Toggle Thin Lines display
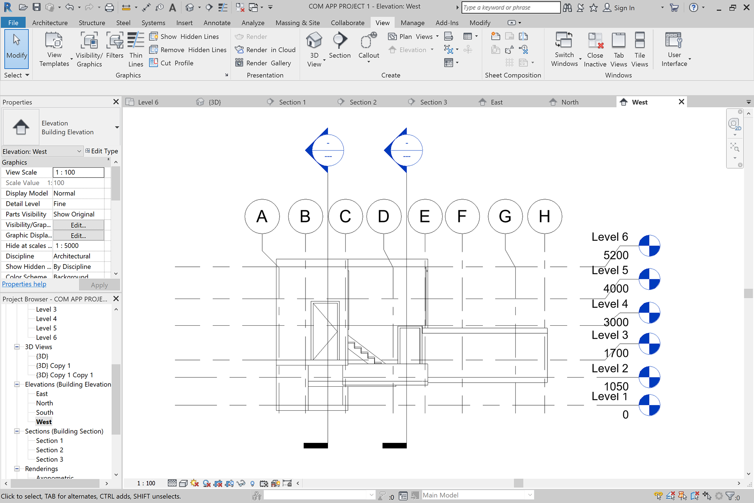 136,50
